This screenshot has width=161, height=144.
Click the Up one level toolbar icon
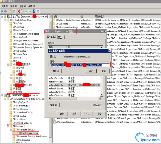pos(10,11)
